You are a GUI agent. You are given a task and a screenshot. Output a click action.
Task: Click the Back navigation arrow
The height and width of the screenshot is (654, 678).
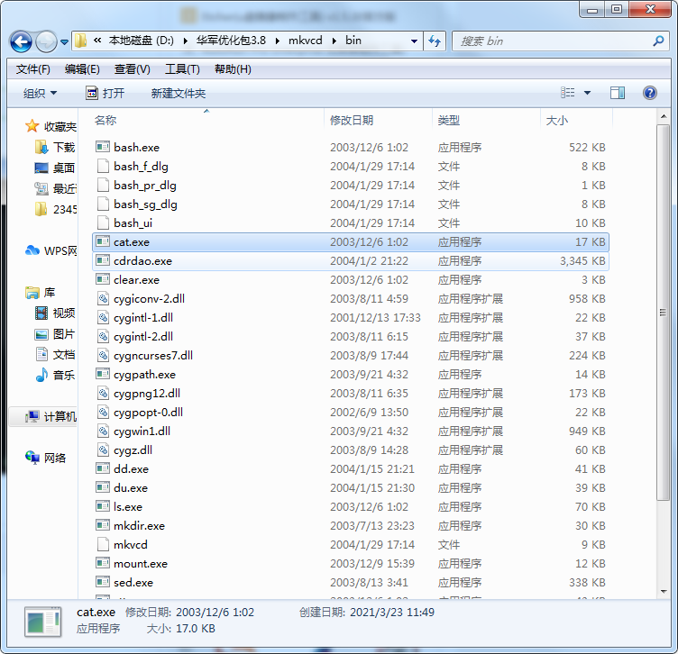21,41
